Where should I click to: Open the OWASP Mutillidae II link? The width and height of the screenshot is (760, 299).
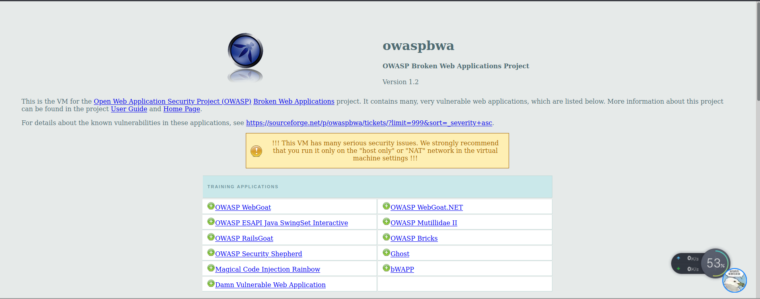[424, 223]
